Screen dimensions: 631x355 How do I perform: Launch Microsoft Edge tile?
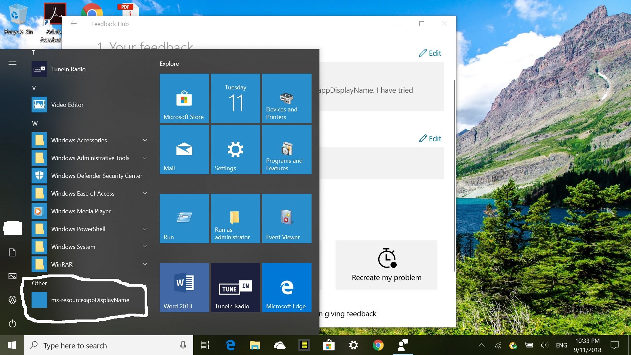287,288
